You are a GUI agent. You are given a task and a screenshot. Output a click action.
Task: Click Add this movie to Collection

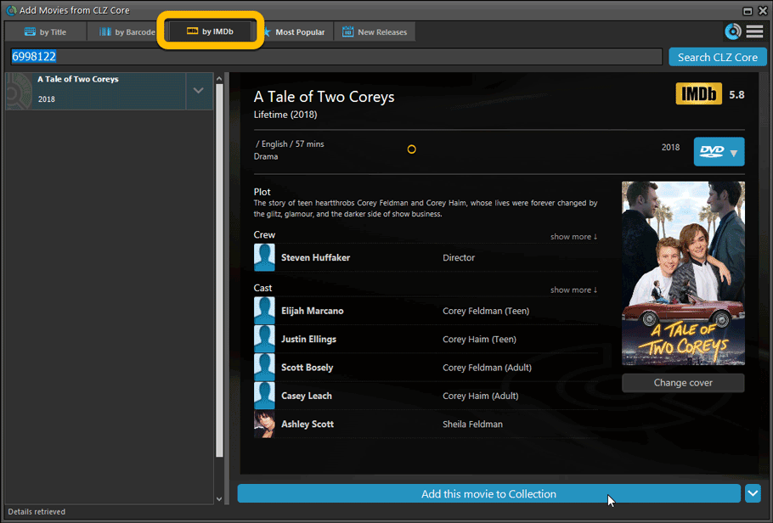[x=488, y=494]
